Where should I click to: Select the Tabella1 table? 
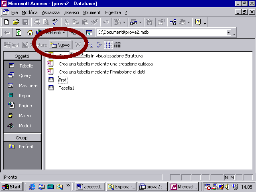click(x=61, y=88)
